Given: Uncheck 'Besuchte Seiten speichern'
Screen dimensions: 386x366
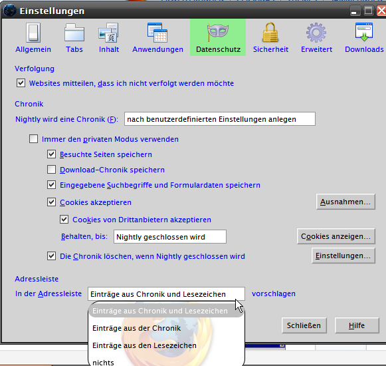Looking at the screenshot, I should (x=51, y=154).
